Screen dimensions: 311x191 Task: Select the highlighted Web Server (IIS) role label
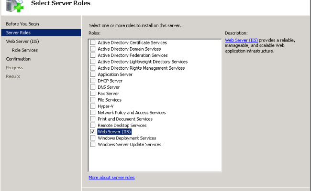[114, 132]
